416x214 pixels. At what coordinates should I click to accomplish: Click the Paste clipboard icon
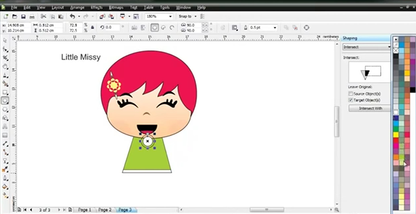[x=60, y=16]
